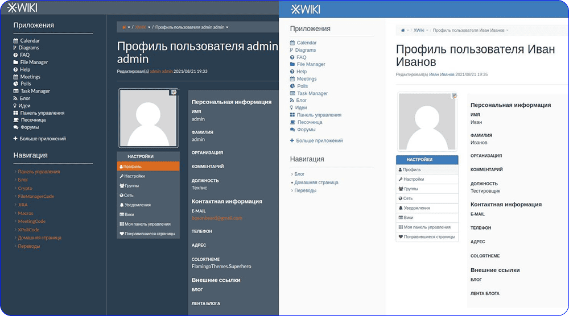Expand the Crypto tree node in dark navigation
The width and height of the screenshot is (569, 316).
point(15,188)
